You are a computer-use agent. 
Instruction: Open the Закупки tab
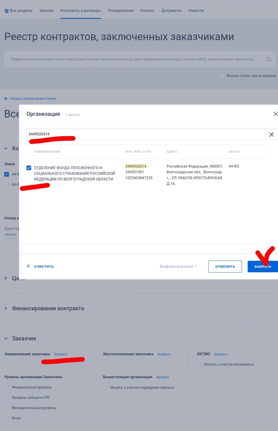46,11
